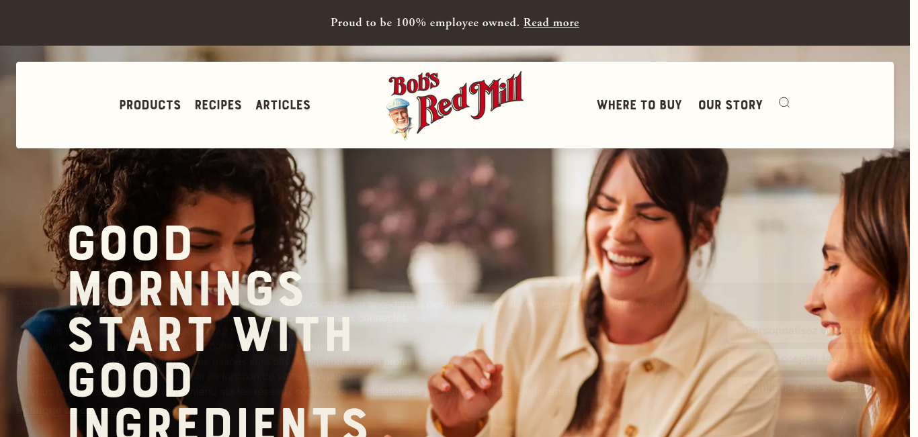The height and width of the screenshot is (437, 918).
Task: Click the Bob's Red Mill logo
Action: (x=455, y=105)
